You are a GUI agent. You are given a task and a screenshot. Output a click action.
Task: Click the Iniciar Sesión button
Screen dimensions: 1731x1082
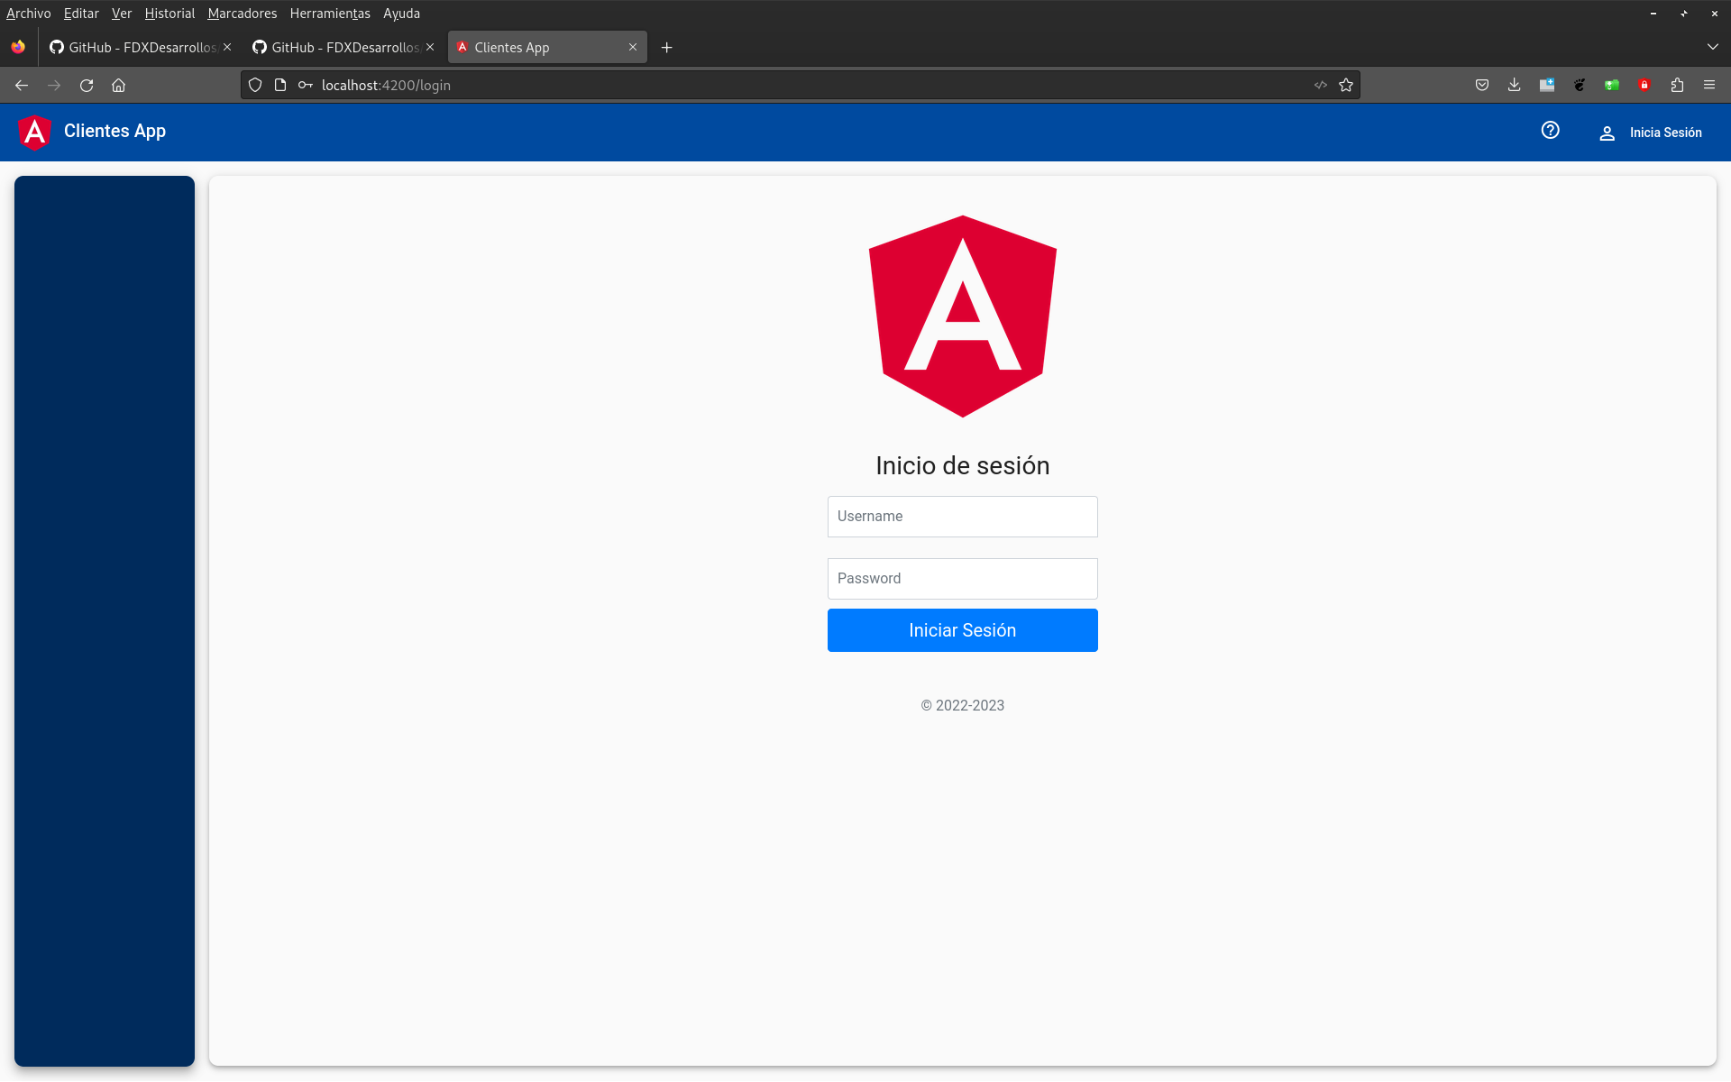pyautogui.click(x=962, y=630)
